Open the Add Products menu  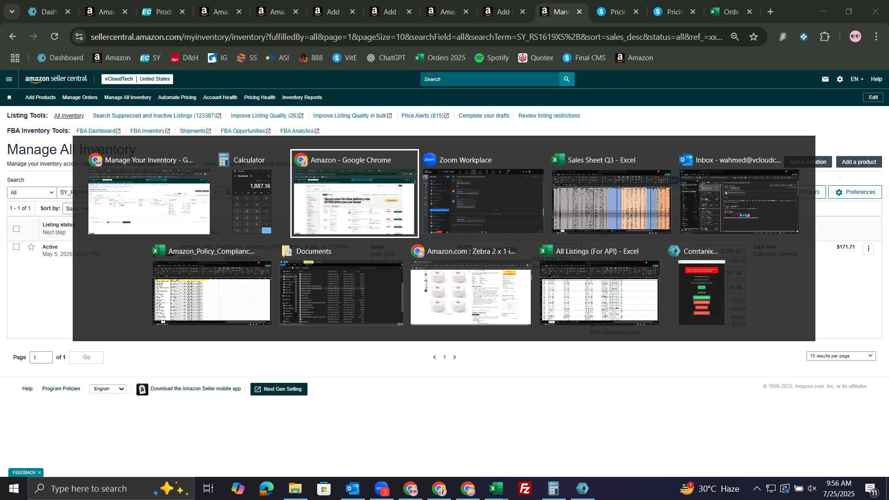tap(40, 97)
